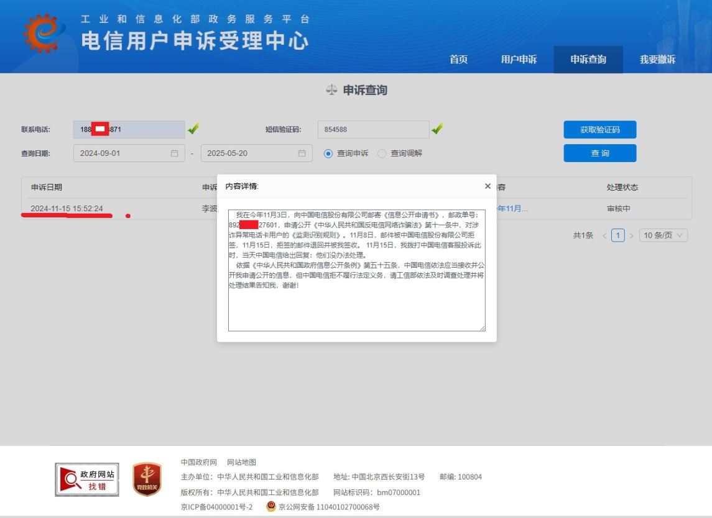Click the 网站标识码 bm07000001 footer text
This screenshot has height=518, width=712.
377,493
